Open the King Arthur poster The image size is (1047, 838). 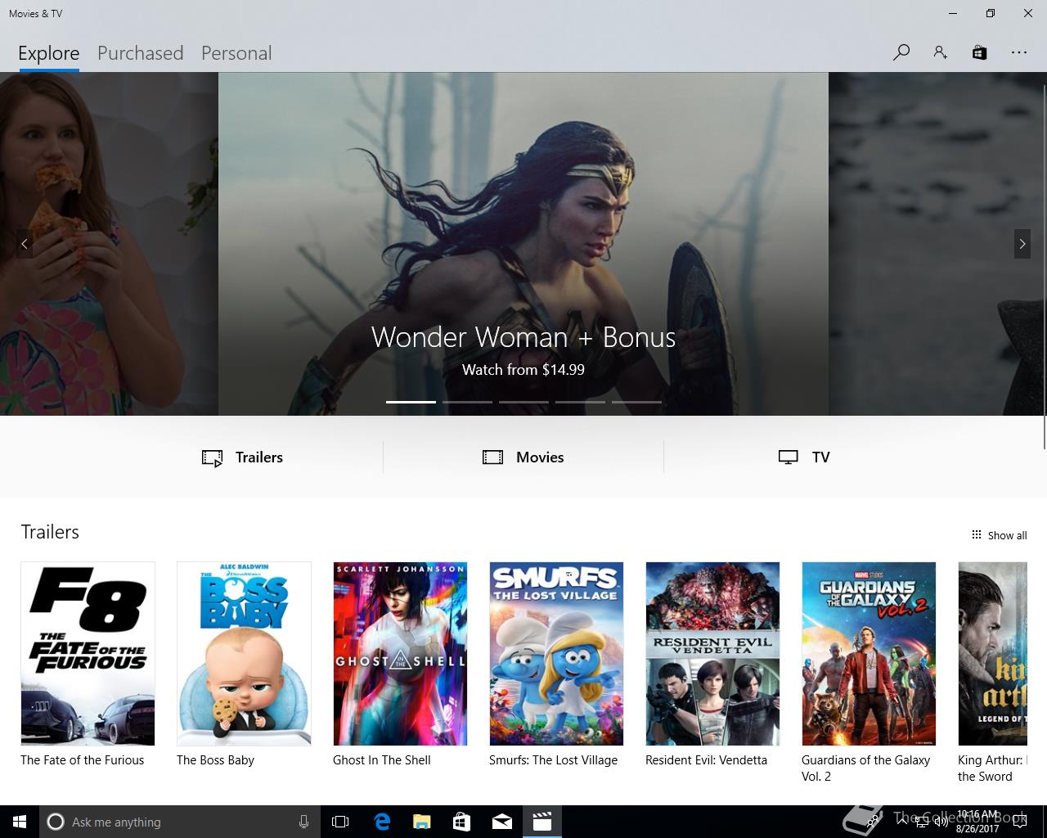(992, 654)
